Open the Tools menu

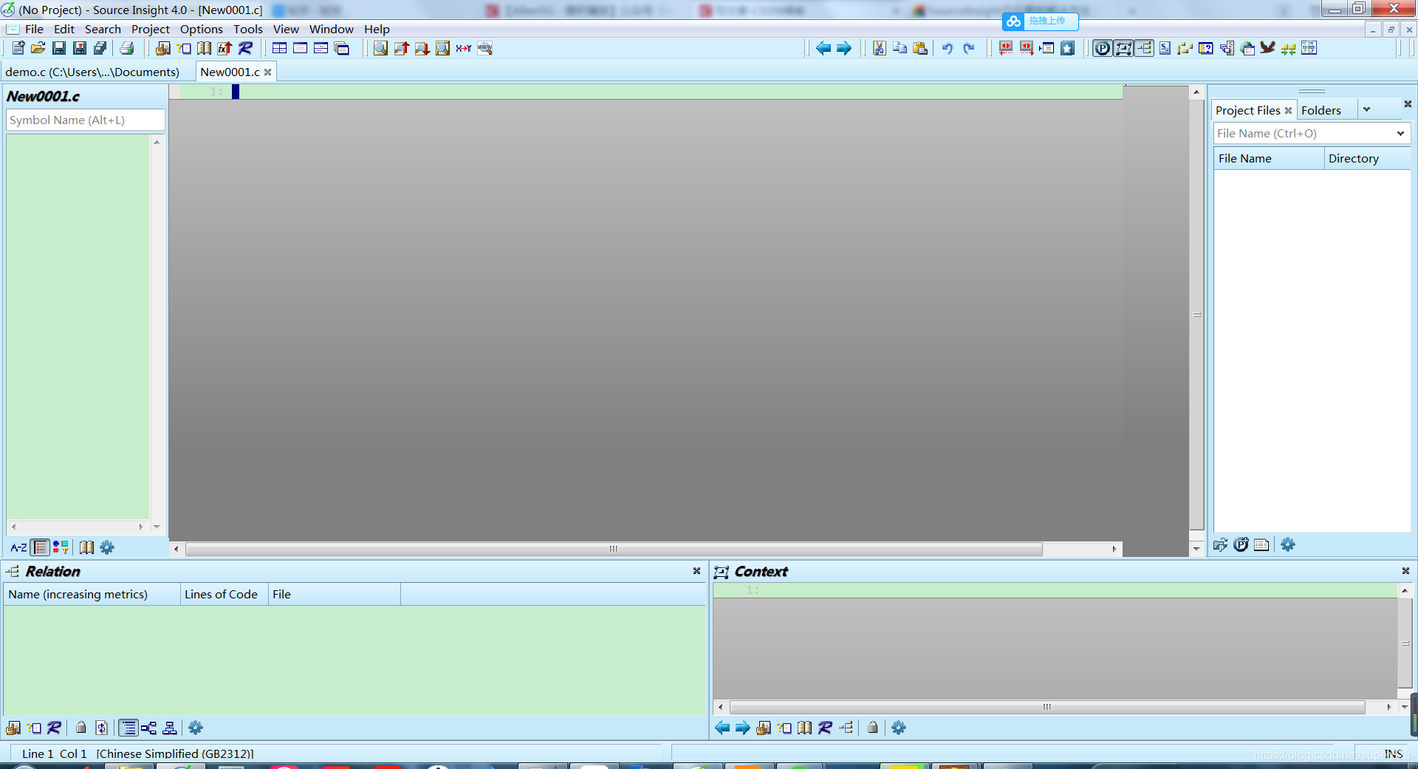pyautogui.click(x=248, y=29)
